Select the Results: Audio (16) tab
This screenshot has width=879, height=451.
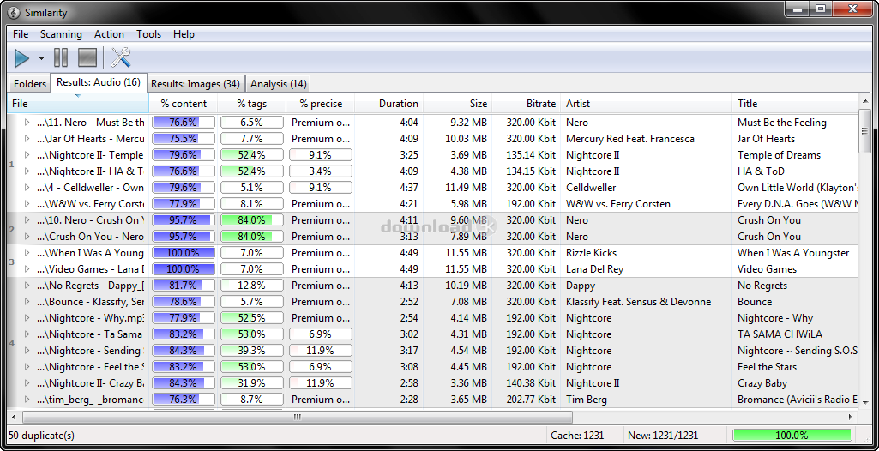(98, 82)
